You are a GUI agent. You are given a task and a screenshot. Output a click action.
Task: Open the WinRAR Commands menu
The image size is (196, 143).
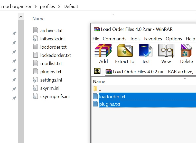click(115, 39)
